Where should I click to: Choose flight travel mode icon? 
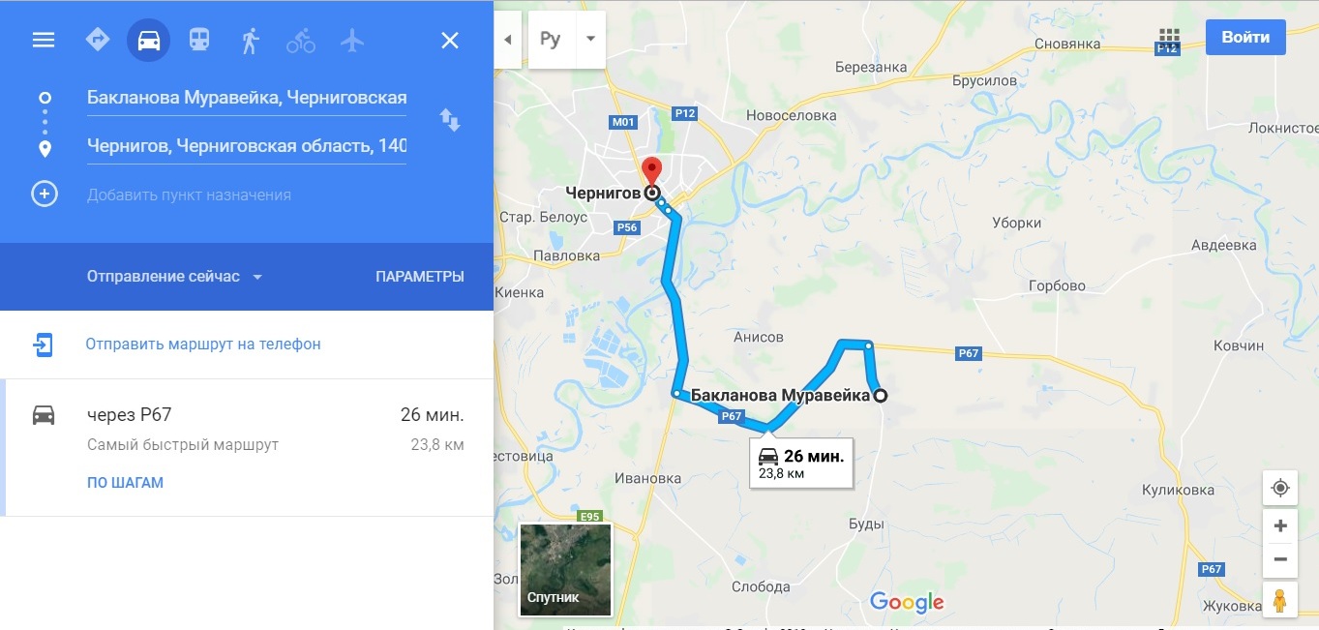click(x=352, y=40)
